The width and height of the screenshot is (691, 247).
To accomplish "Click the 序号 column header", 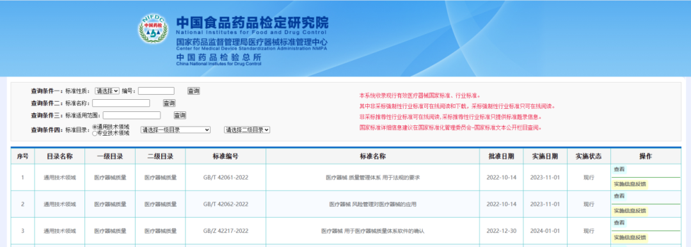I will pos(22,156).
